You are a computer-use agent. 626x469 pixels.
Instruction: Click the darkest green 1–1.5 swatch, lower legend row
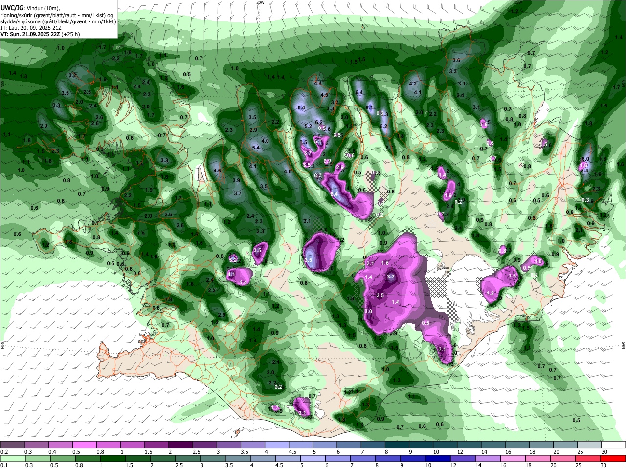coord(112,459)
